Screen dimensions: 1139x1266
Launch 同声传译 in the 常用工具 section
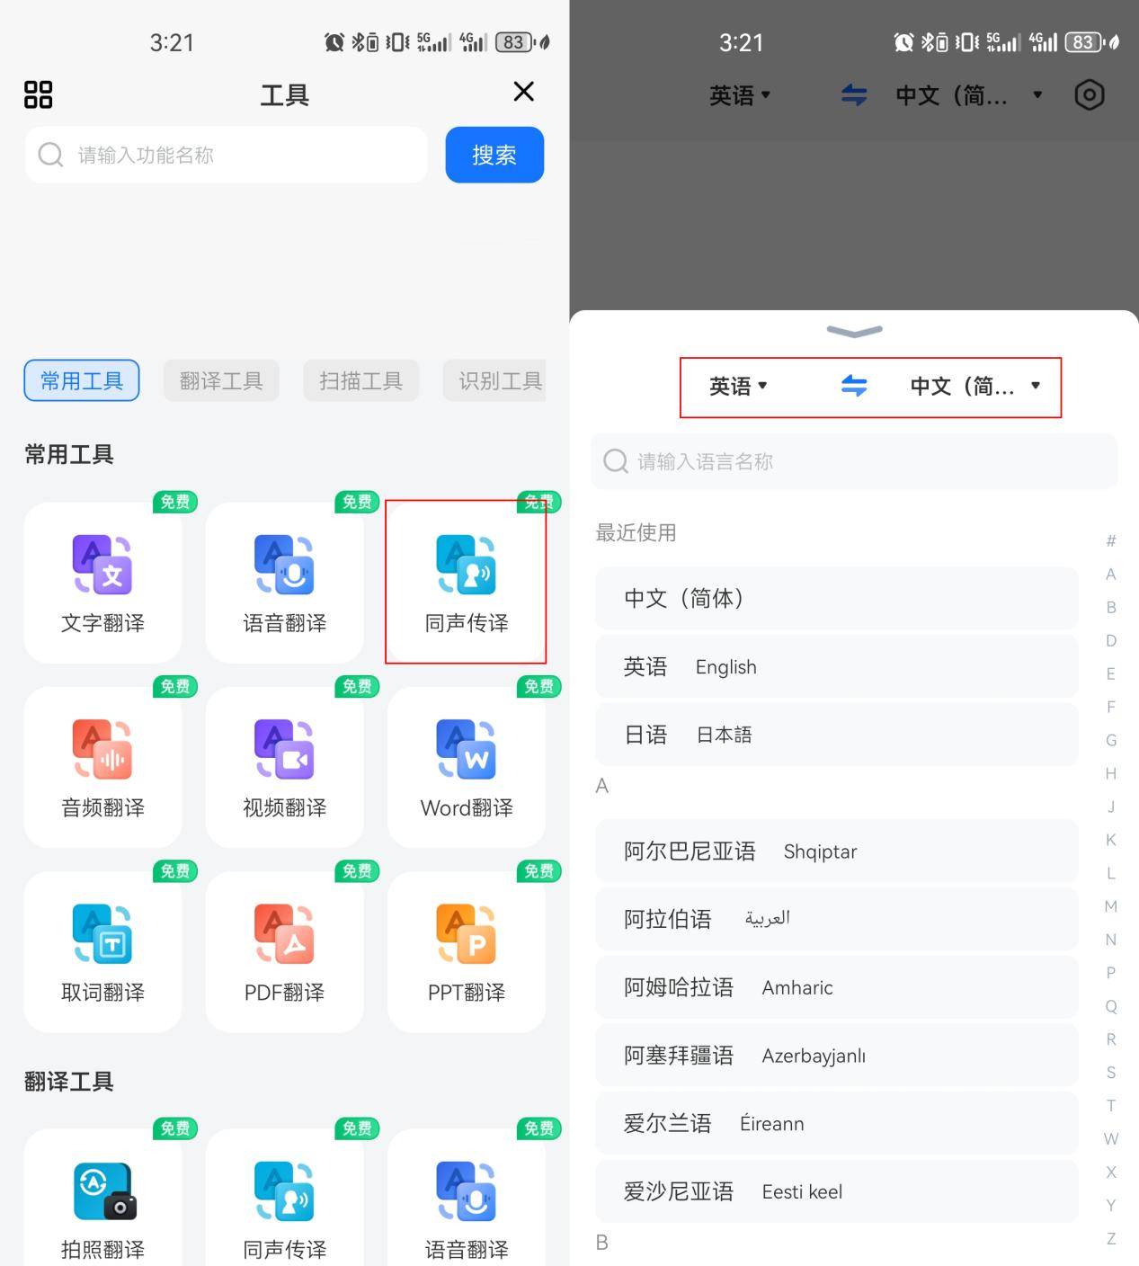pyautogui.click(x=466, y=583)
